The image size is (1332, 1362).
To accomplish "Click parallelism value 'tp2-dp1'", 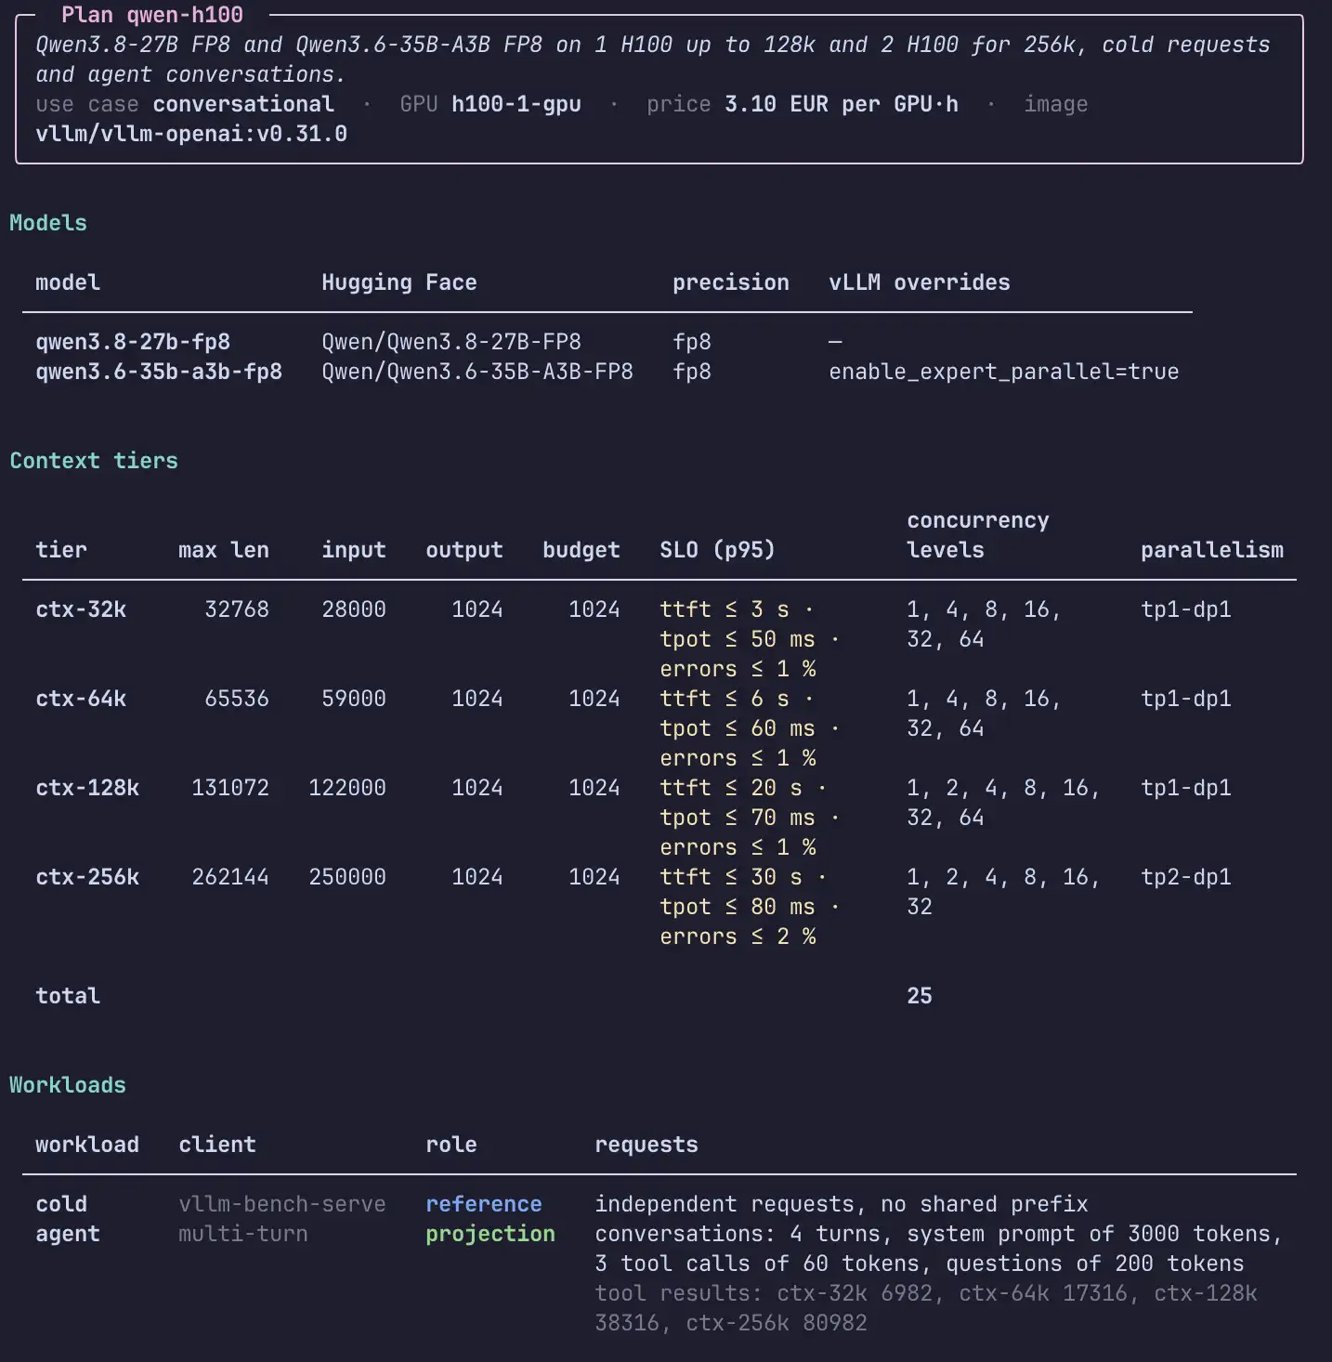I will tap(1186, 877).
